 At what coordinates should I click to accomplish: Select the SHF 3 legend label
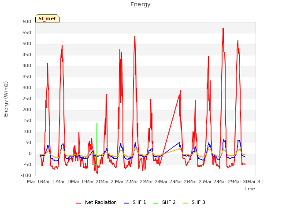[x=198, y=202]
